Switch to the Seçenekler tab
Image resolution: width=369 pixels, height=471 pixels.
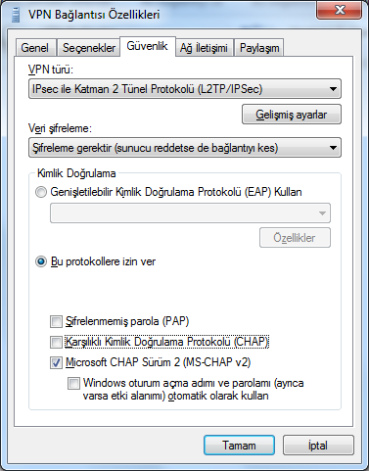89,48
